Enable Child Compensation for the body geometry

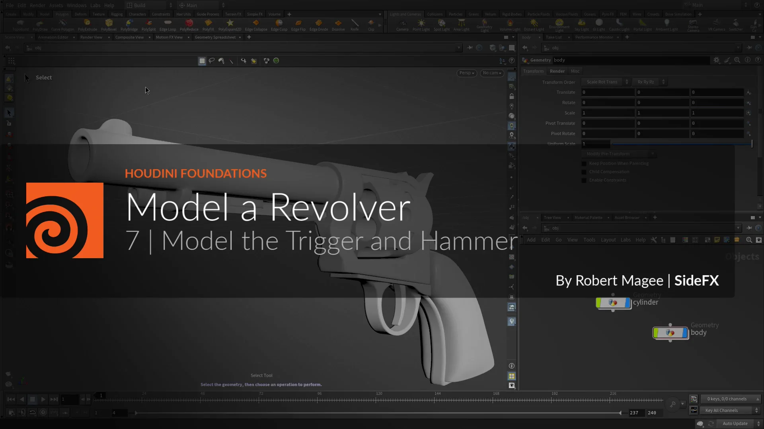[584, 172]
